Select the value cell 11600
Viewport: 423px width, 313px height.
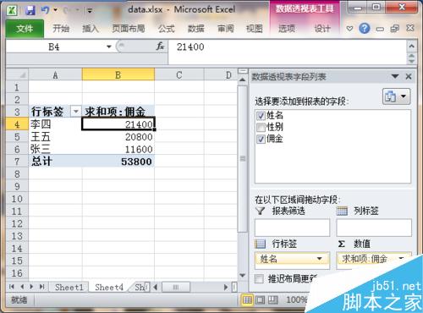coord(118,149)
